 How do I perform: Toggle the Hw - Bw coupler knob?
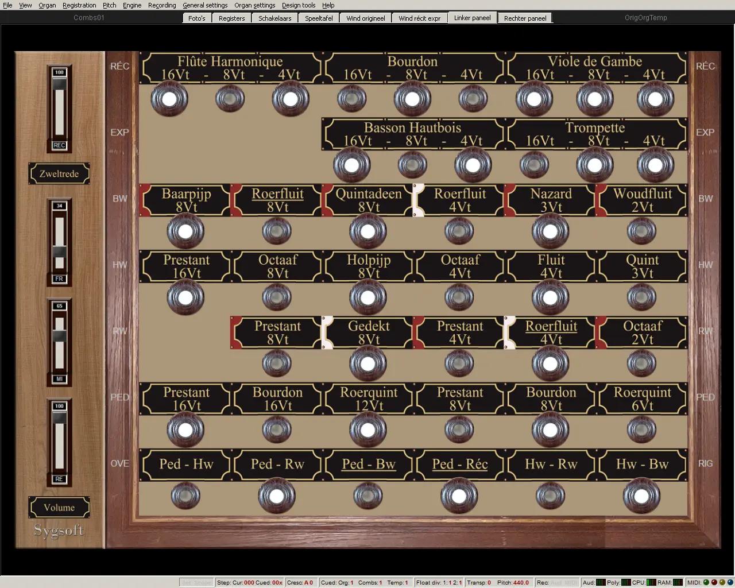(641, 496)
